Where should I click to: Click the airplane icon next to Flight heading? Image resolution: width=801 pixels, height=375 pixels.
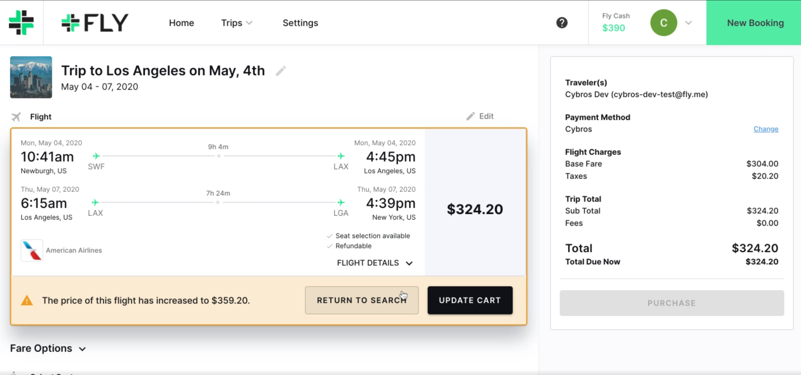(16, 117)
